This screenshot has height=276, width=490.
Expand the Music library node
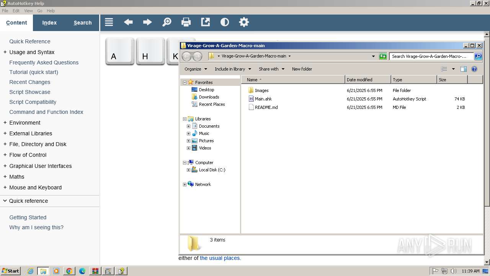click(188, 133)
